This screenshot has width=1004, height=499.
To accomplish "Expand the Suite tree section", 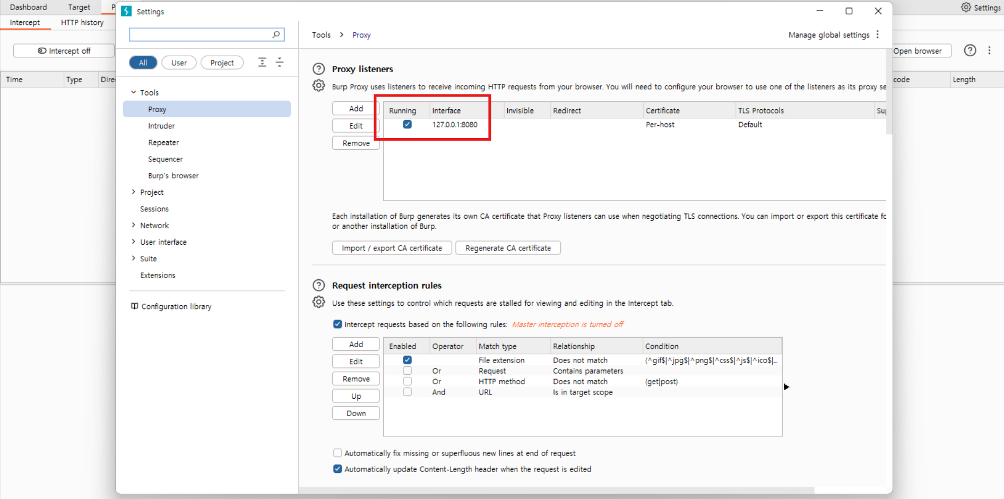I will tap(134, 259).
